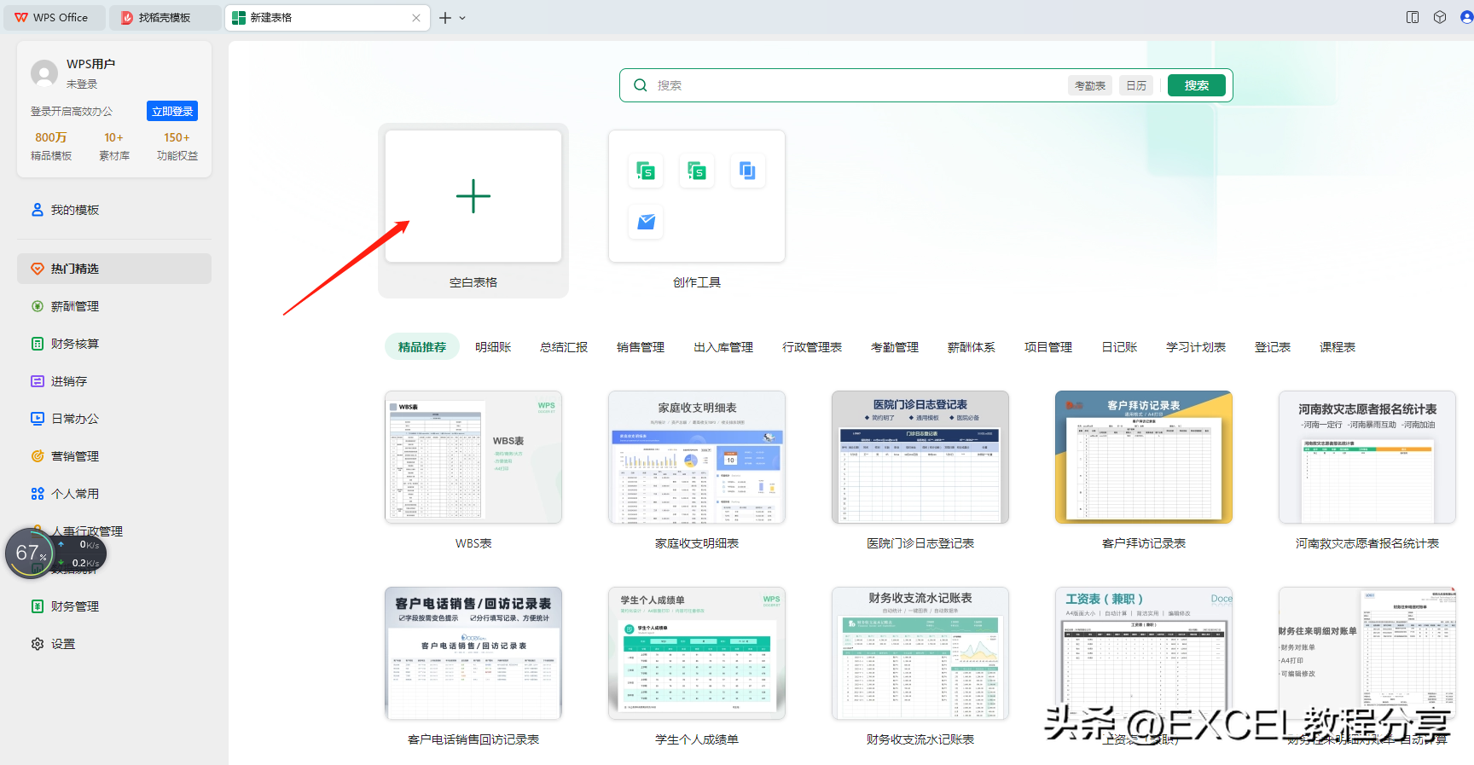Viewport: 1474px width, 765px height.
Task: Click the green 搜索 button
Action: [1197, 85]
